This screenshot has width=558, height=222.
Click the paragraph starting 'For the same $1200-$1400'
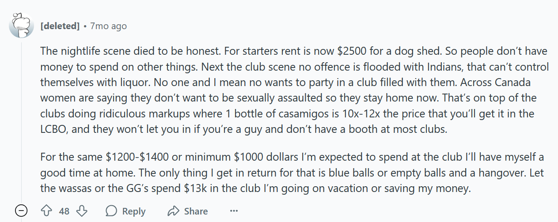pos(292,173)
